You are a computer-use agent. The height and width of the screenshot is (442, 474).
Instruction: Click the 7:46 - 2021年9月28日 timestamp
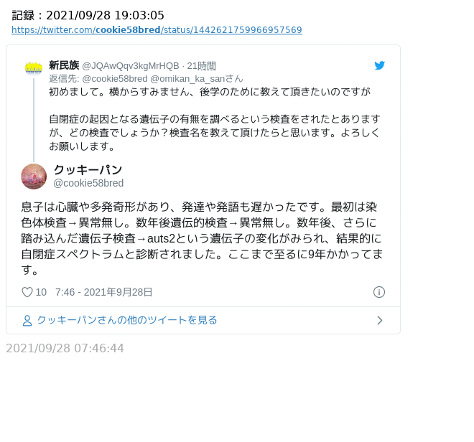(x=103, y=292)
